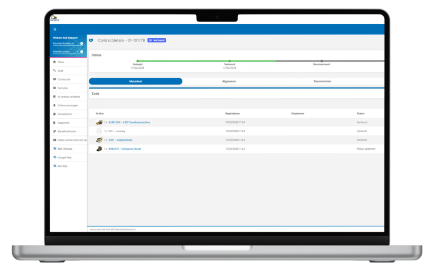The width and height of the screenshot is (434, 271).
Task: Open the Veiligheidsbril thumbnail image
Action: (x=99, y=140)
